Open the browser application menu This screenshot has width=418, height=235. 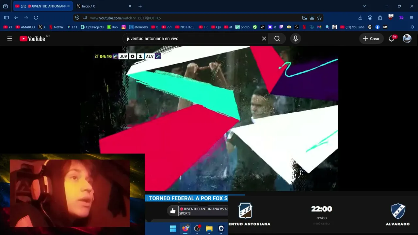(411, 18)
